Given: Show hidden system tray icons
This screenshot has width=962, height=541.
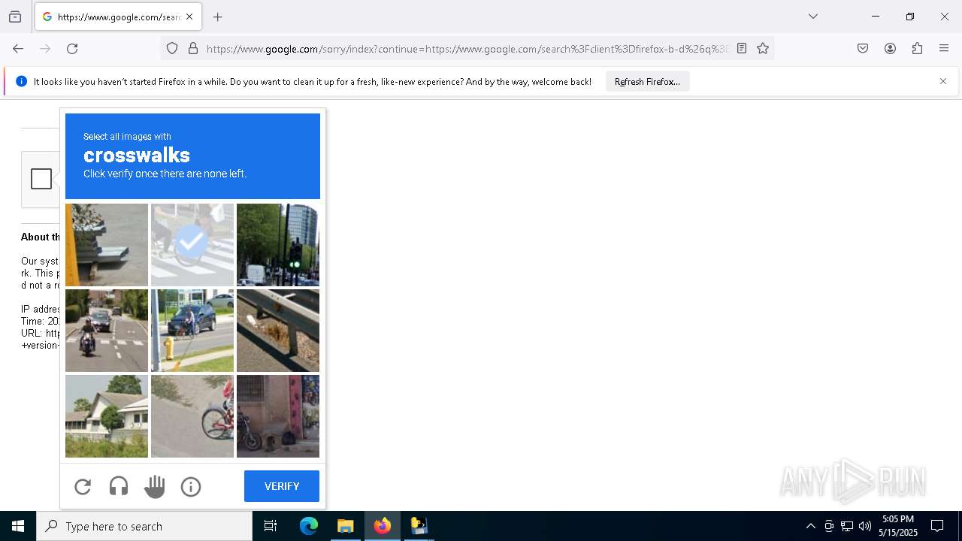Looking at the screenshot, I should (810, 526).
